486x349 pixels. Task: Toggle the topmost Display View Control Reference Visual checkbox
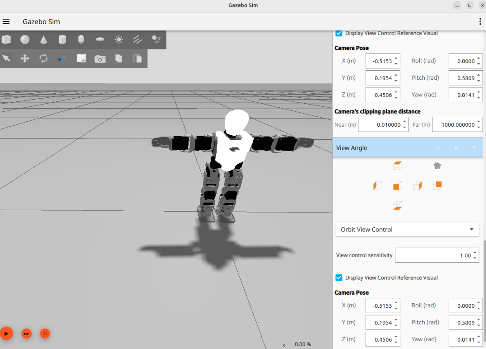(x=339, y=34)
